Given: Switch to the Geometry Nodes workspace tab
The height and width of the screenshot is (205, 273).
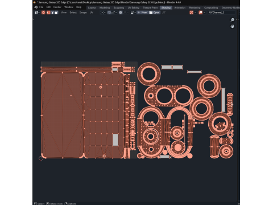Looking at the screenshot, I should tap(230, 7).
